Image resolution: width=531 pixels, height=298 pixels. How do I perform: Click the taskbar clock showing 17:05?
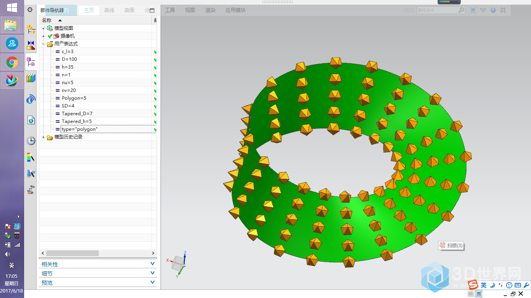pos(12,276)
